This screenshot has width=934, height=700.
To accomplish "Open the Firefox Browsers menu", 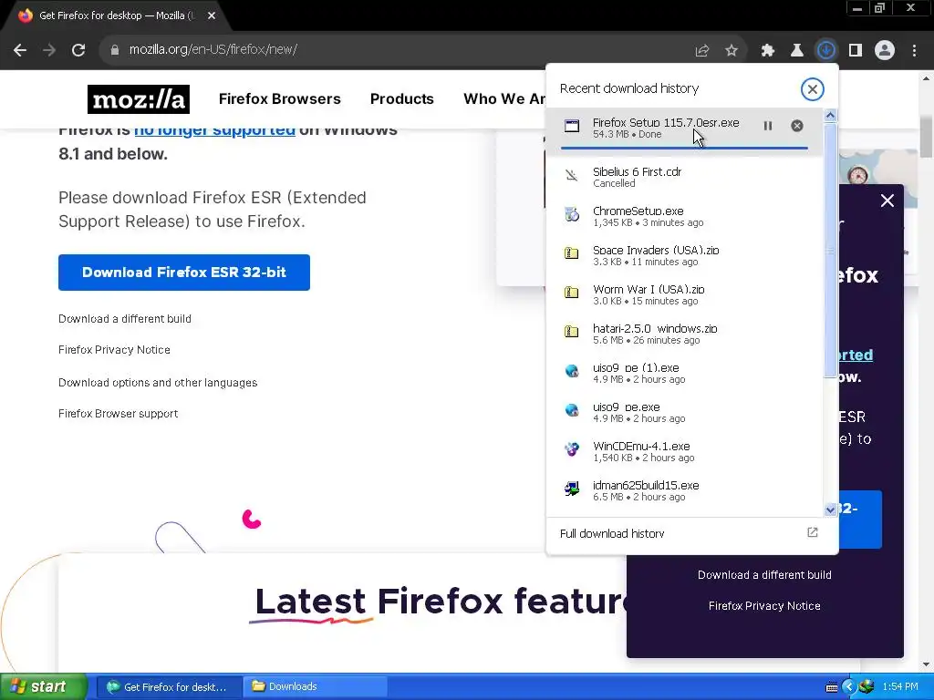I will pyautogui.click(x=279, y=98).
